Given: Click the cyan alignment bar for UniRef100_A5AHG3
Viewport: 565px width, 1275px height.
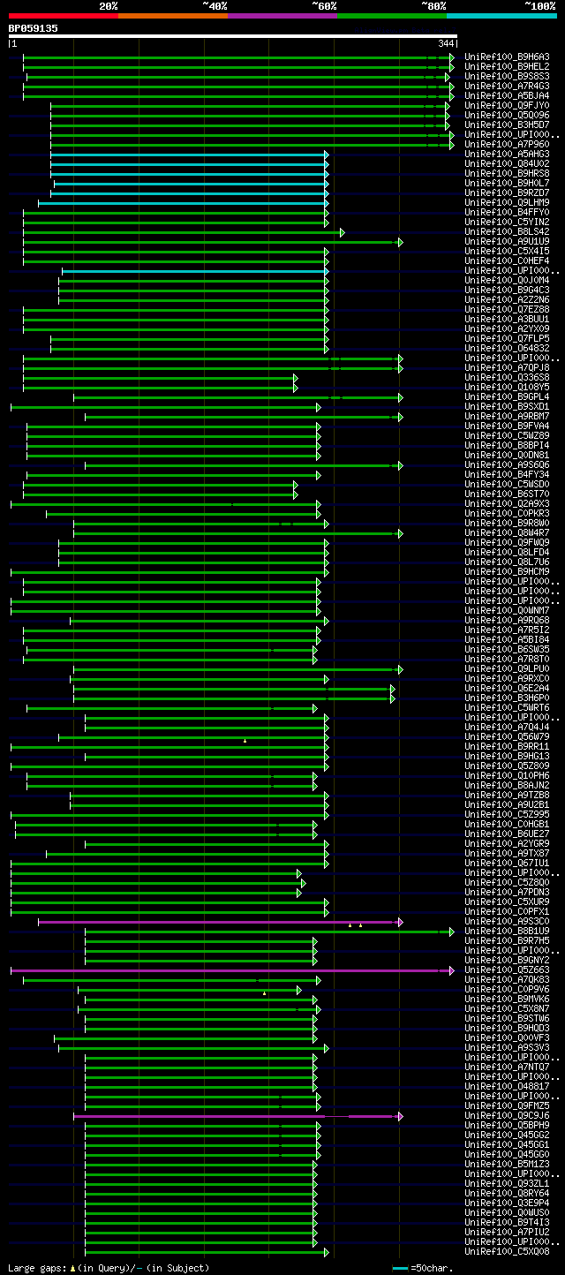Looking at the screenshot, I should (x=190, y=155).
